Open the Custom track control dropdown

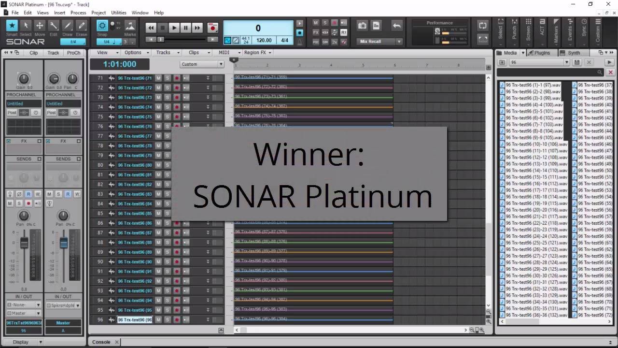tap(202, 64)
